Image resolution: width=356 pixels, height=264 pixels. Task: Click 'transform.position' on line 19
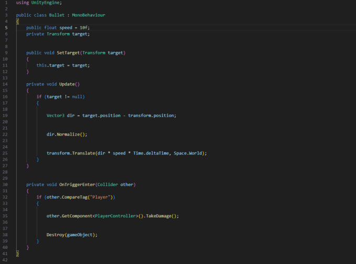(x=151, y=116)
